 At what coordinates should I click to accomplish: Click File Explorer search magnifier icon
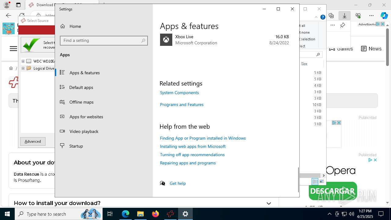coord(318,54)
